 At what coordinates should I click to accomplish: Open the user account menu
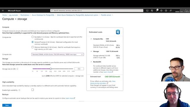pyautogui.click(x=183, y=11)
